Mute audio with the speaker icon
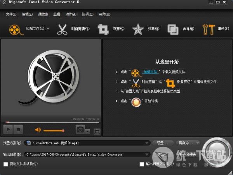The height and width of the screenshot is (175, 233). pyautogui.click(x=38, y=130)
